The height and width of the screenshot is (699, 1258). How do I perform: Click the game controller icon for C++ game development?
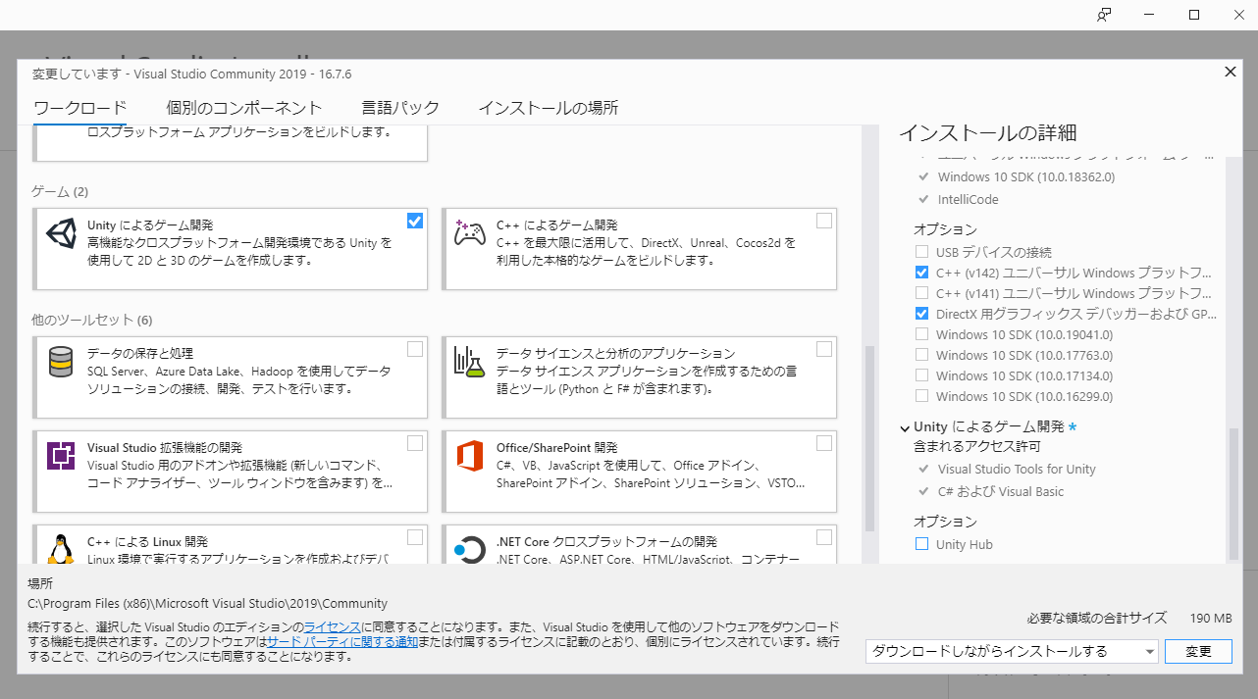(469, 234)
